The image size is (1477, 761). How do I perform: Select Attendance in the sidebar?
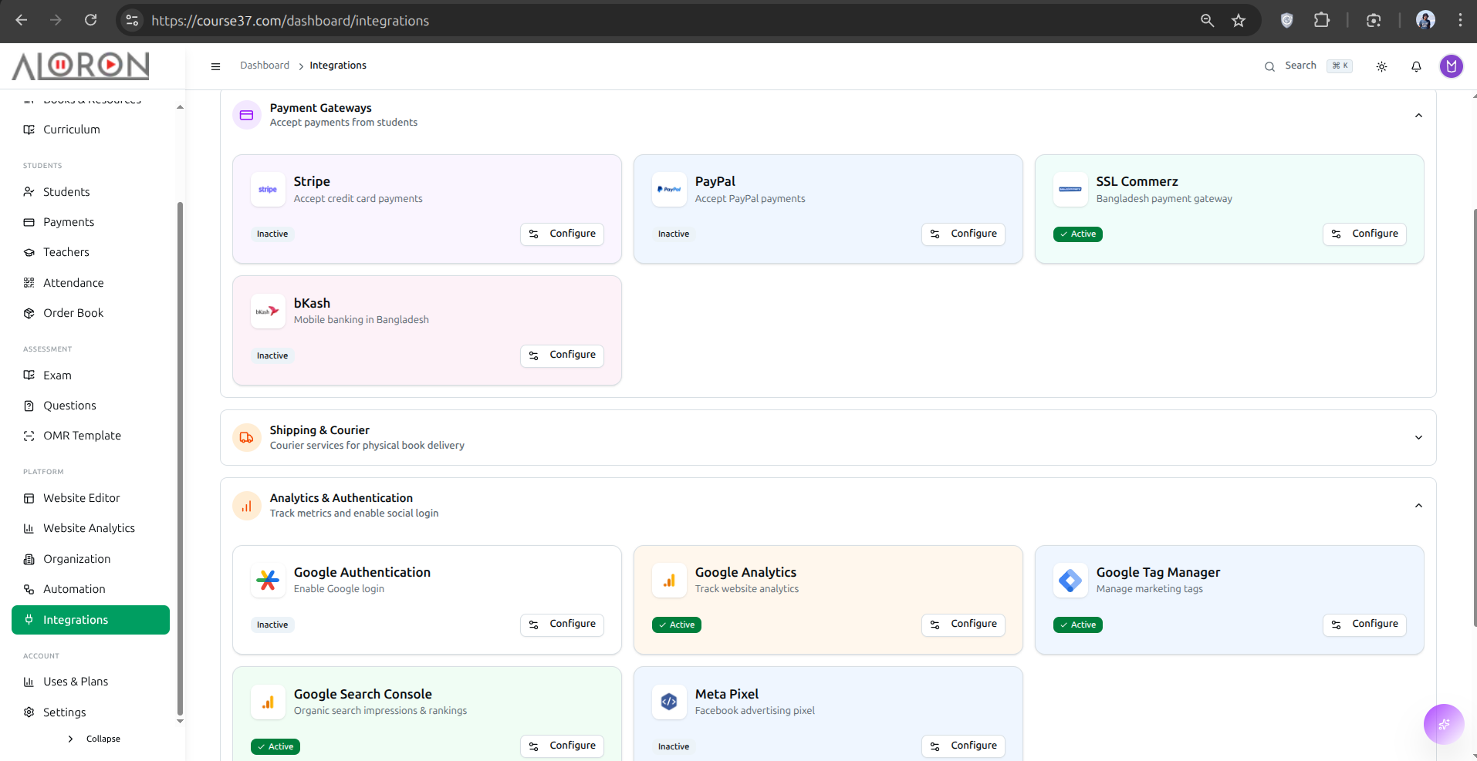coord(73,282)
